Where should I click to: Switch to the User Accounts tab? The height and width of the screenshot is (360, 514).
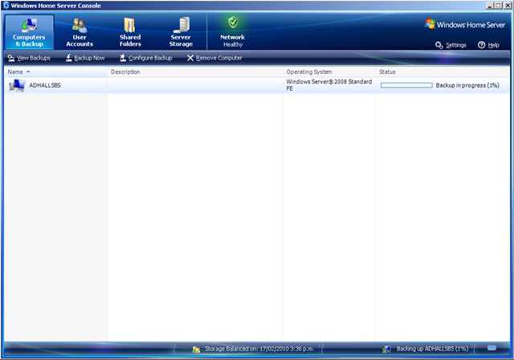point(80,32)
